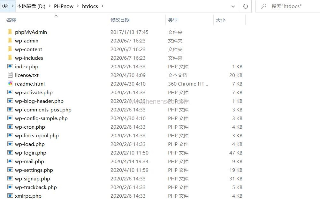Select the wp-blog-header.php file icon
The image size is (320, 205).
click(10, 101)
